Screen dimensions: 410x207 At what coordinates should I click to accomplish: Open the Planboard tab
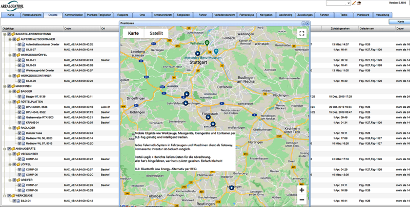click(x=363, y=15)
